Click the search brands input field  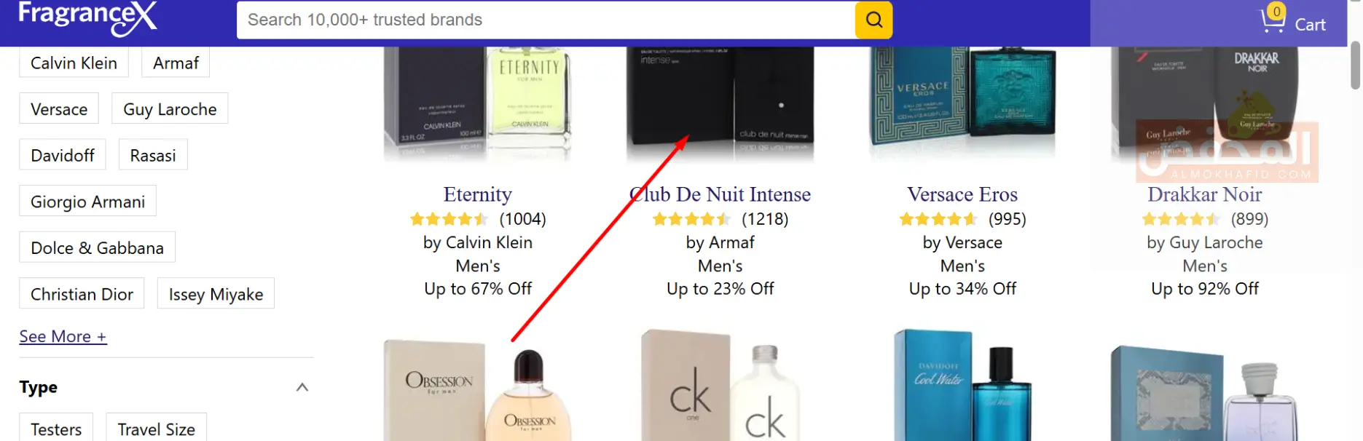pos(546,20)
